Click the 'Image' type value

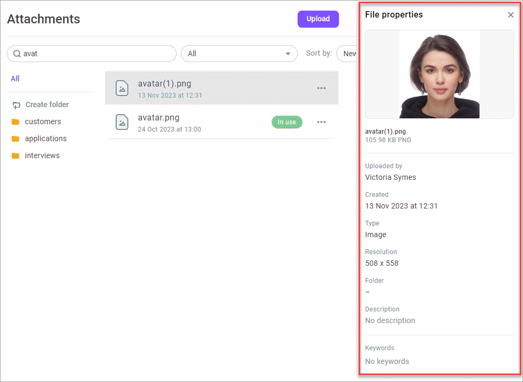tap(376, 235)
